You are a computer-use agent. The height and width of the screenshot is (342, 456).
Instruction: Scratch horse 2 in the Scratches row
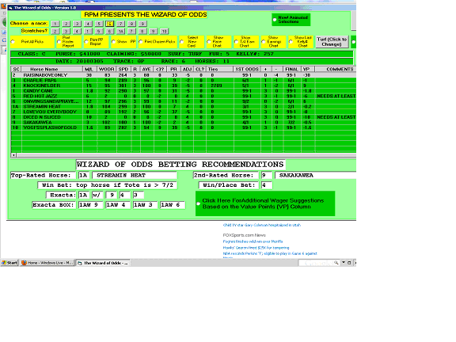click(x=55, y=31)
